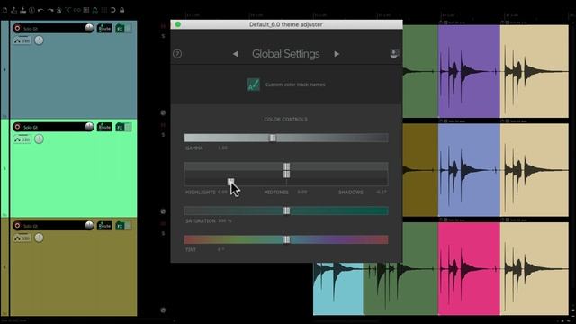Toggle Custom color track names checkbox
576x324 pixels.
pyautogui.click(x=254, y=85)
